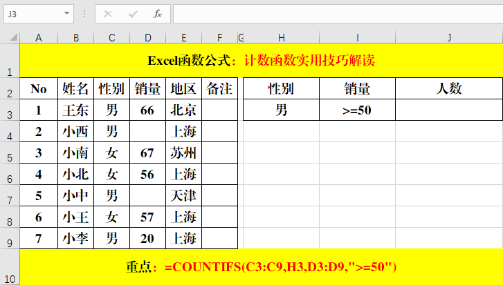This screenshot has height=285, width=503.
Task: Click the '性别' header cell in column H
Action: [x=282, y=88]
